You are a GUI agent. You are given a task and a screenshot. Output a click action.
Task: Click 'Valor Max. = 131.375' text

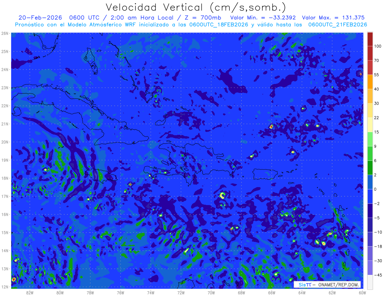(x=333, y=18)
